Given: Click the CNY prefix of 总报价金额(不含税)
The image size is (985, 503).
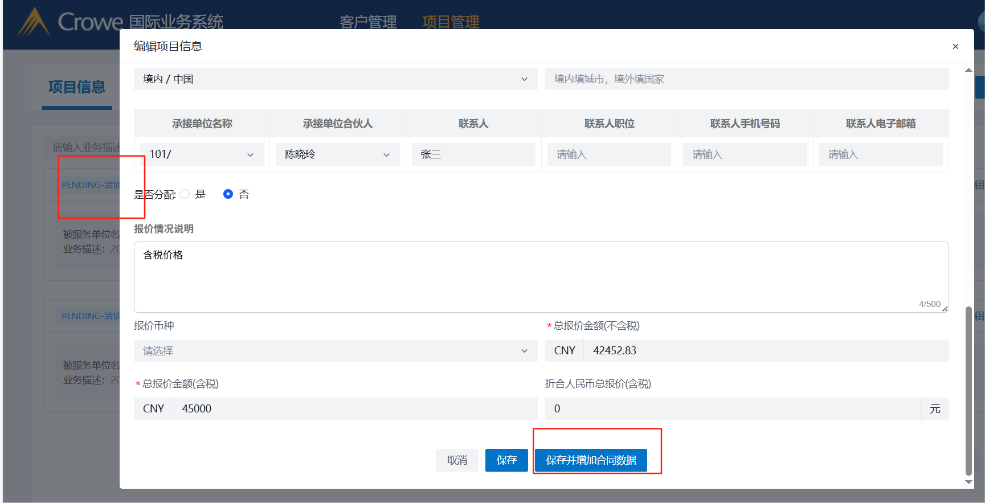Looking at the screenshot, I should tap(565, 351).
